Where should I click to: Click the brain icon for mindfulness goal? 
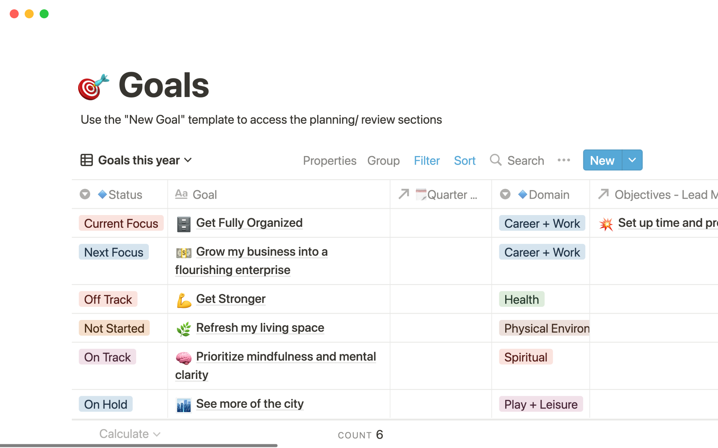[x=184, y=358]
